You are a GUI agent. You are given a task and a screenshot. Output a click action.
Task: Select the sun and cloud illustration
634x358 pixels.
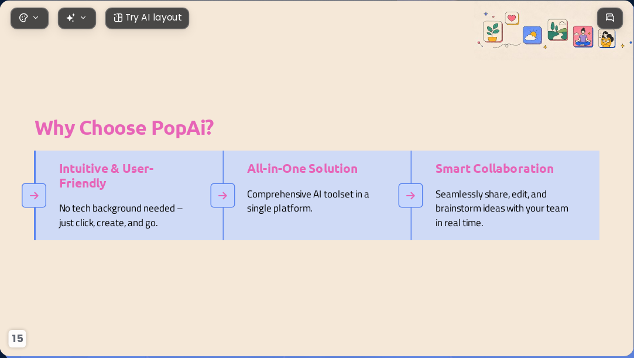pyautogui.click(x=532, y=35)
